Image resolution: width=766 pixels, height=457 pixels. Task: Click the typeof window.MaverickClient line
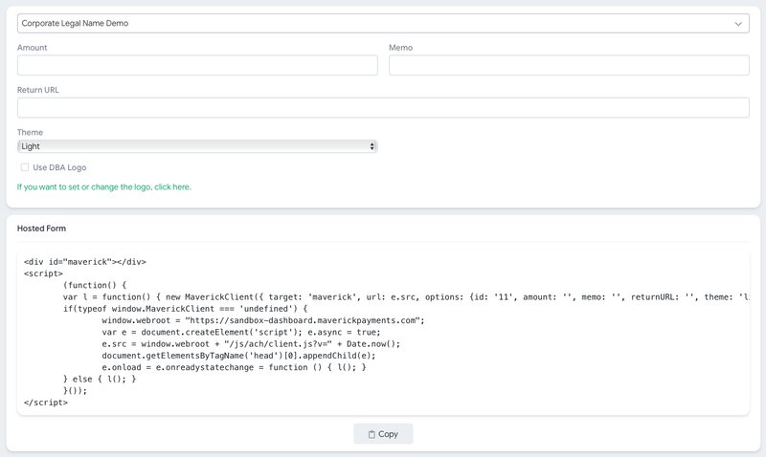pos(185,309)
